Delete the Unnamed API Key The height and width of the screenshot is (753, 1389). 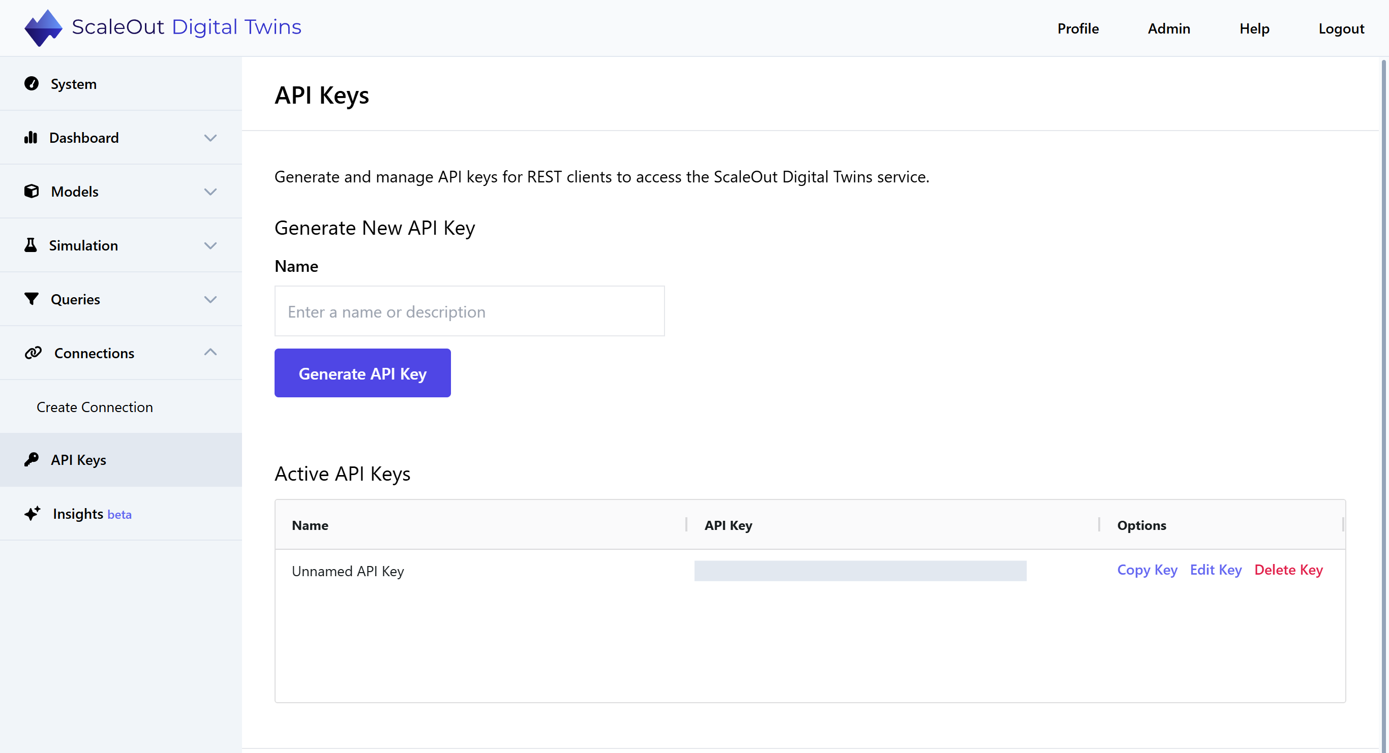pos(1288,570)
